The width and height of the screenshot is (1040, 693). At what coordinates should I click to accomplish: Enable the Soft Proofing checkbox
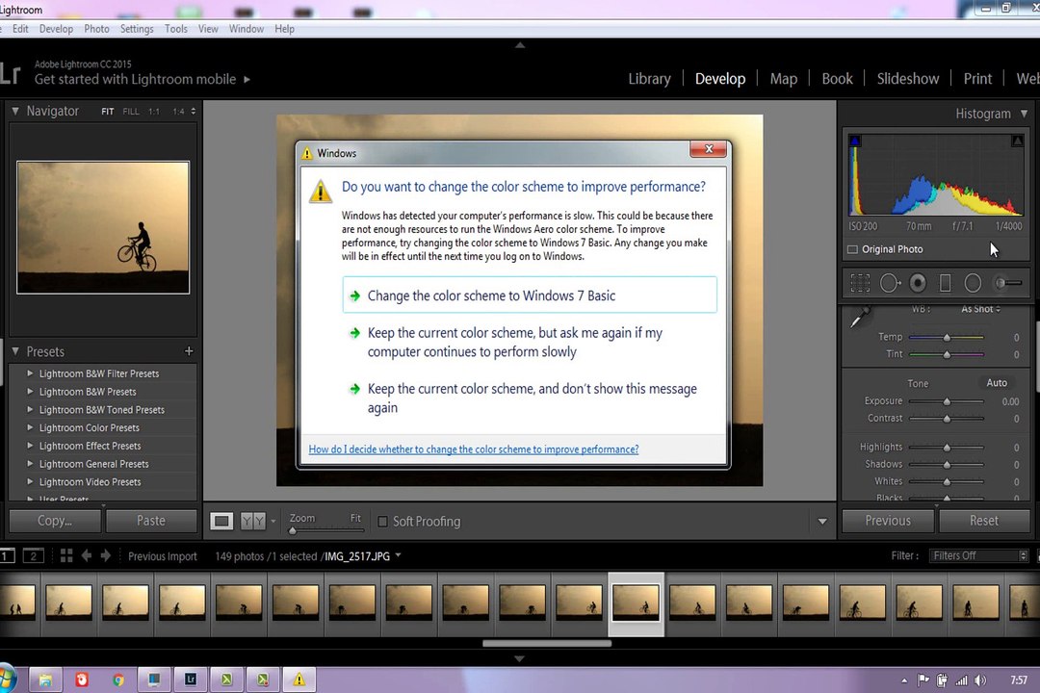(x=382, y=522)
